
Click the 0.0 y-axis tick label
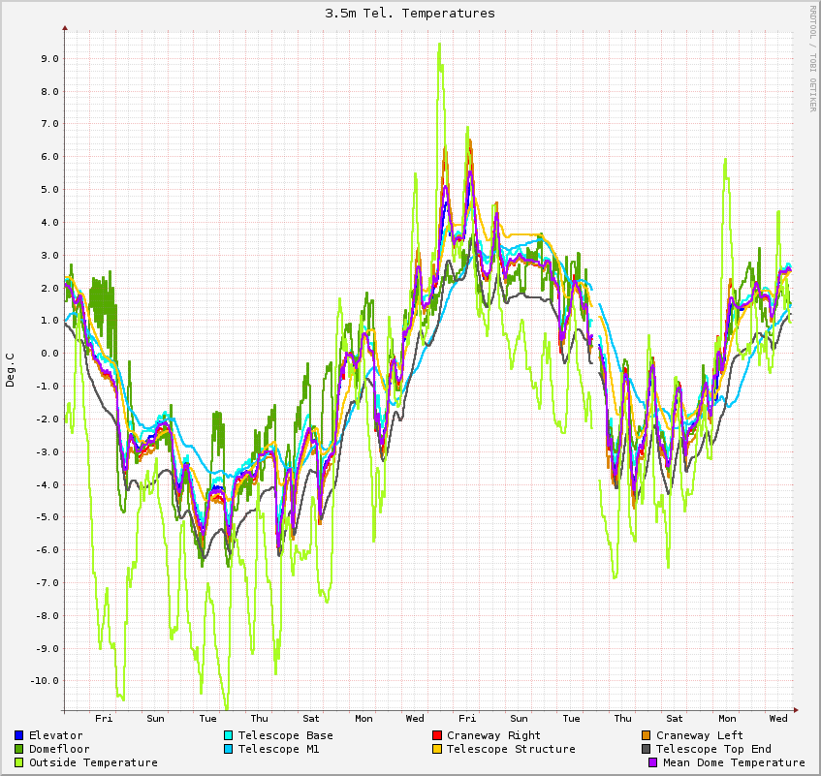[47, 354]
